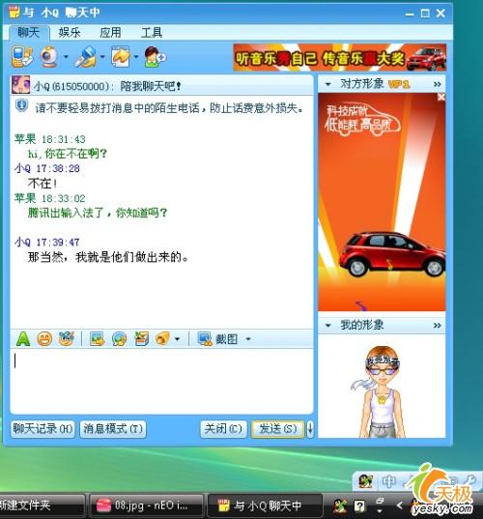Click the 关闭(C) button
Viewport: 483px width, 519px height.
223,429
